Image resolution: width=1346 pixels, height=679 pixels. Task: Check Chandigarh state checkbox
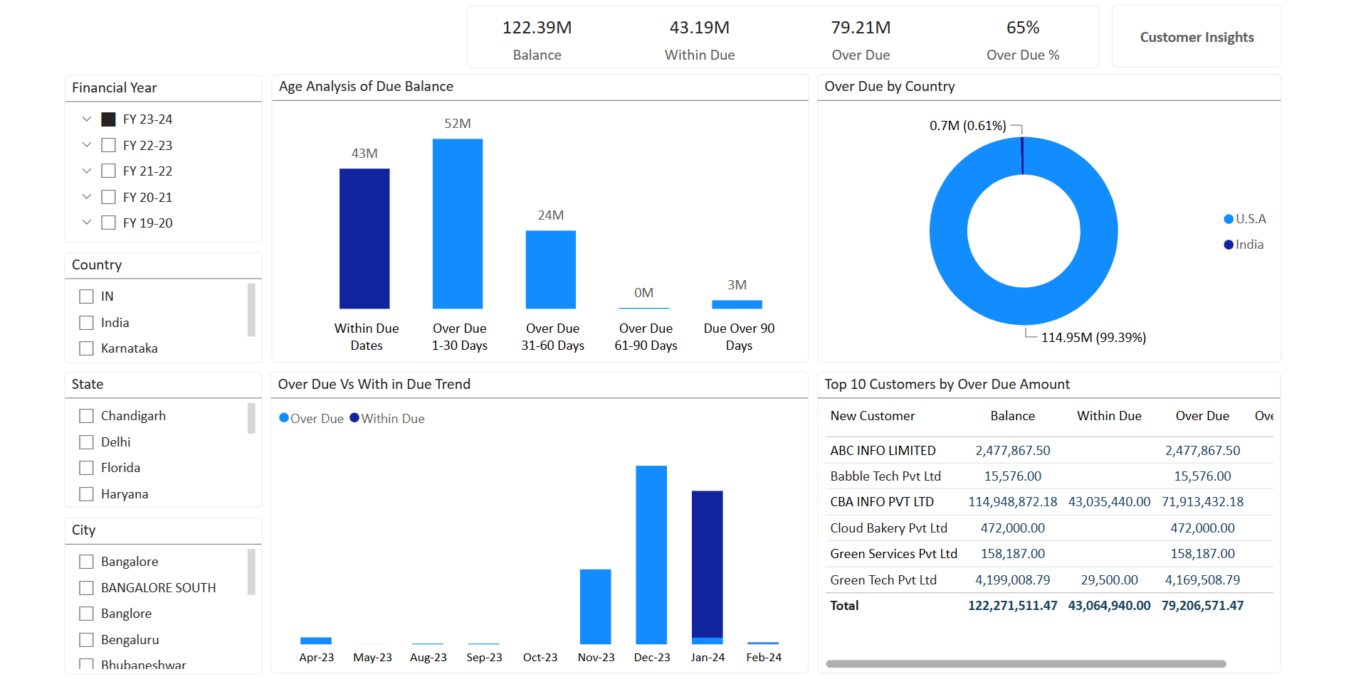86,416
